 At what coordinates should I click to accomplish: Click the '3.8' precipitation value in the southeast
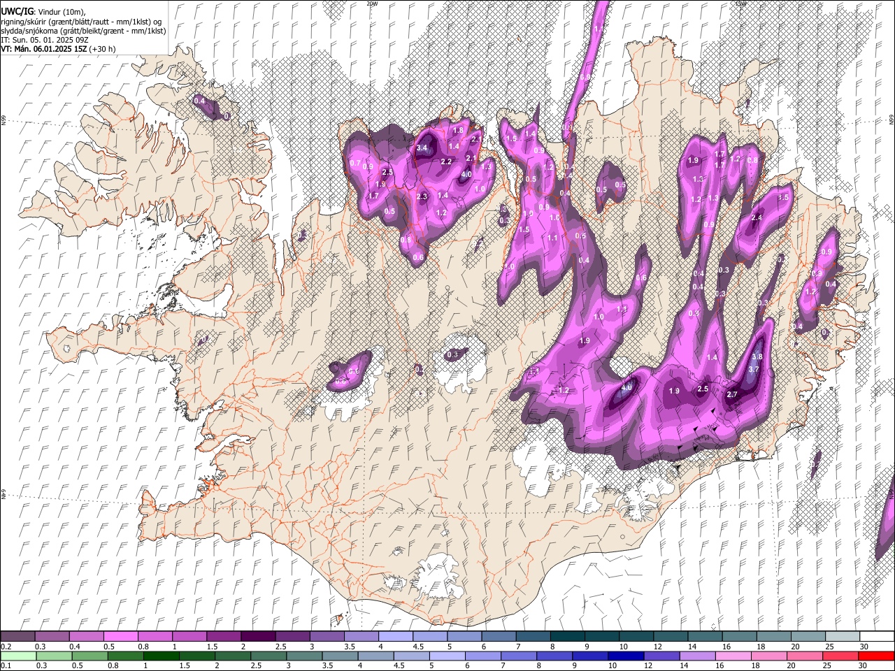tap(757, 356)
